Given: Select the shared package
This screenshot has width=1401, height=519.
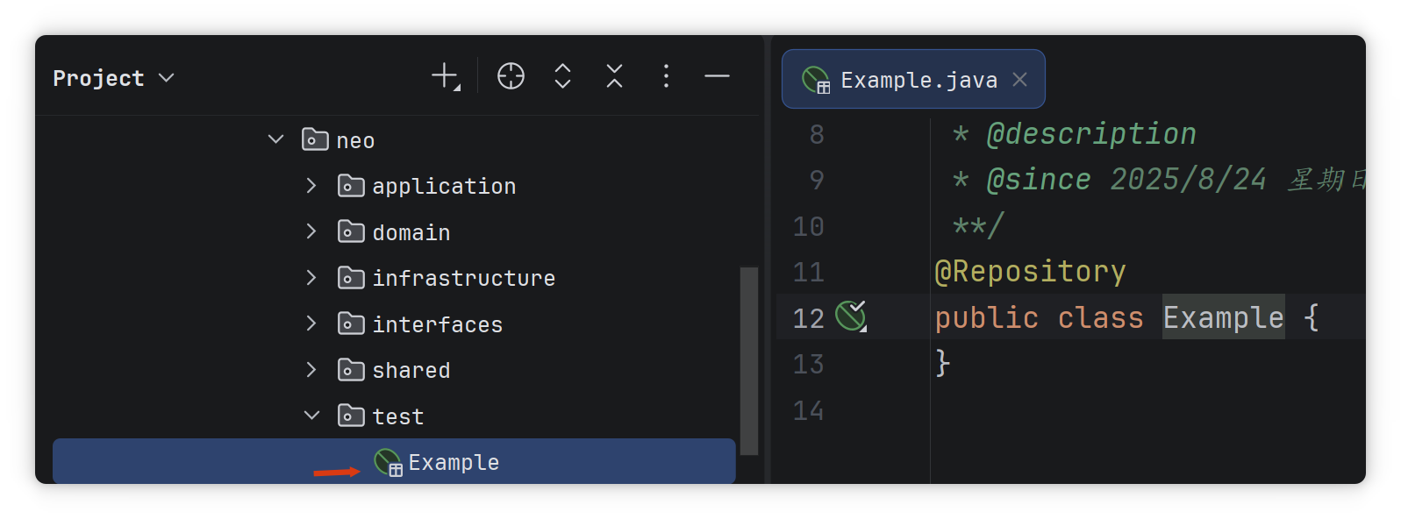Looking at the screenshot, I should [411, 370].
